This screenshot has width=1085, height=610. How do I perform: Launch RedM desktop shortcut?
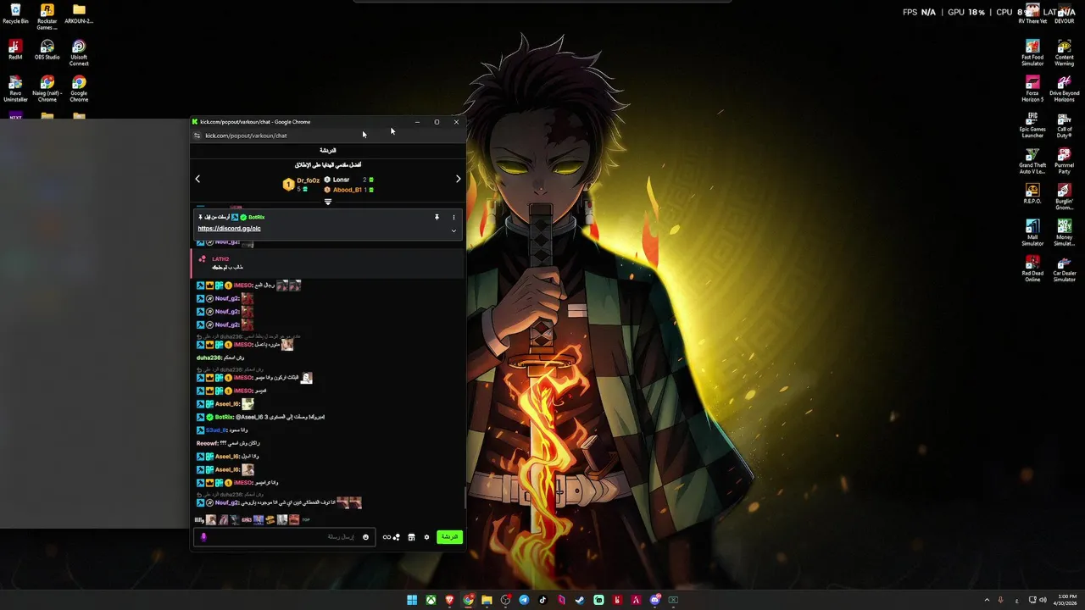click(x=15, y=50)
